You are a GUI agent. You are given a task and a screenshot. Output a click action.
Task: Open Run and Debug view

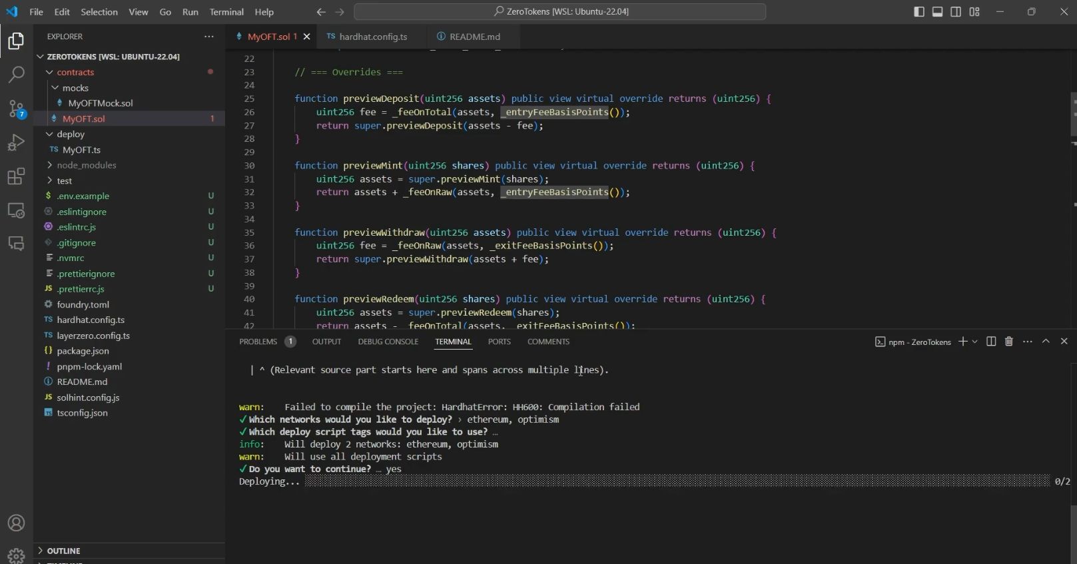point(16,142)
